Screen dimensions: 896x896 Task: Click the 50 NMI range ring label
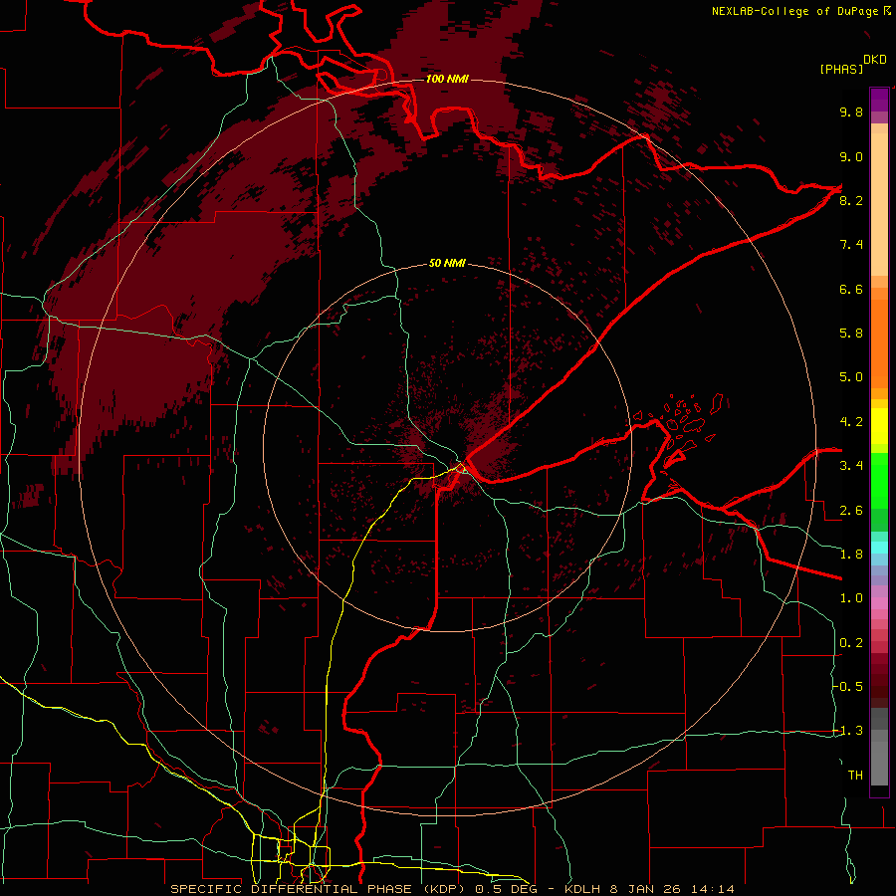(x=447, y=264)
